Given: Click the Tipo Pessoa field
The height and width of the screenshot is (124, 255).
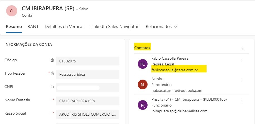Looking at the screenshot, I should pos(87,74).
